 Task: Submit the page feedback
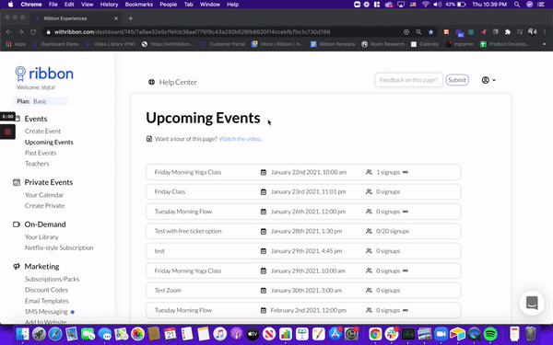click(457, 80)
